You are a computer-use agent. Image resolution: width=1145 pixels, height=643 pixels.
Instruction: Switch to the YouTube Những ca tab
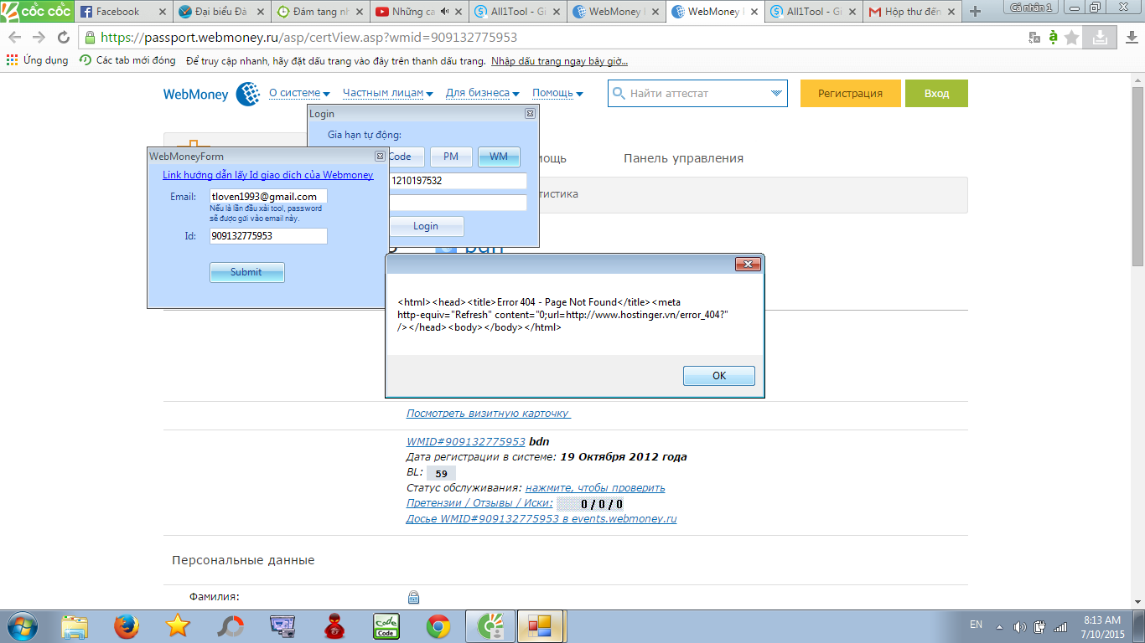(417, 12)
